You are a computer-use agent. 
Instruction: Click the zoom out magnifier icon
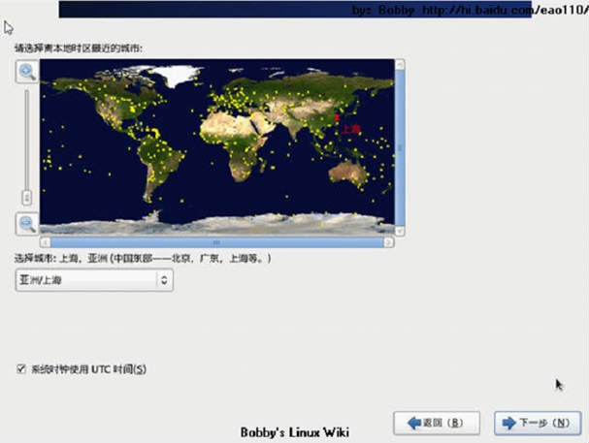(27, 224)
